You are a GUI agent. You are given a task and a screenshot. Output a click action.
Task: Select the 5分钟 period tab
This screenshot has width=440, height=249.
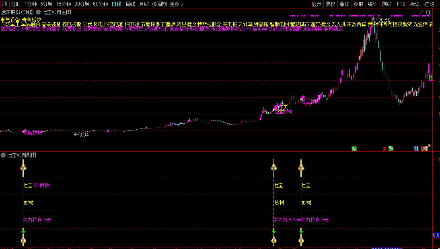46,4
